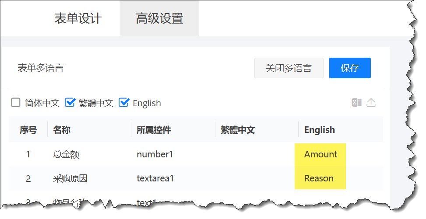426x219 pixels.
Task: Click 繁體中文 cell in 总金额 row
Action: pos(257,154)
